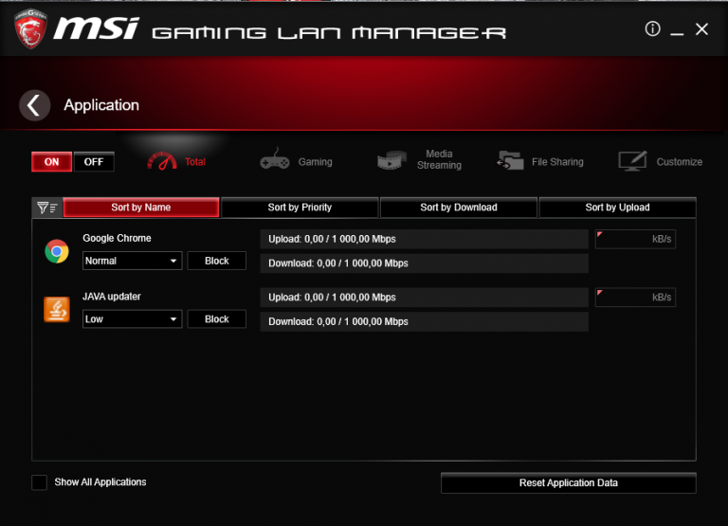Sort applications by Upload
Screen dimensions: 728x526
tap(617, 208)
